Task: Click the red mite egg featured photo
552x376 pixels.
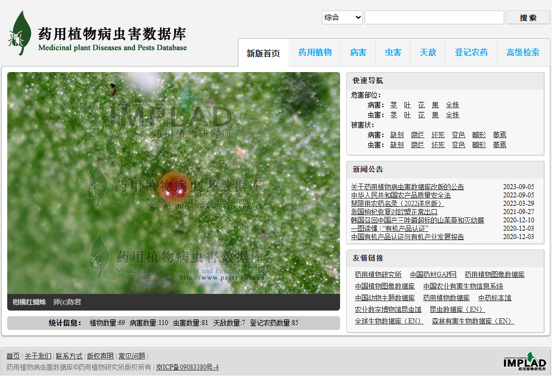Action: pos(174,183)
